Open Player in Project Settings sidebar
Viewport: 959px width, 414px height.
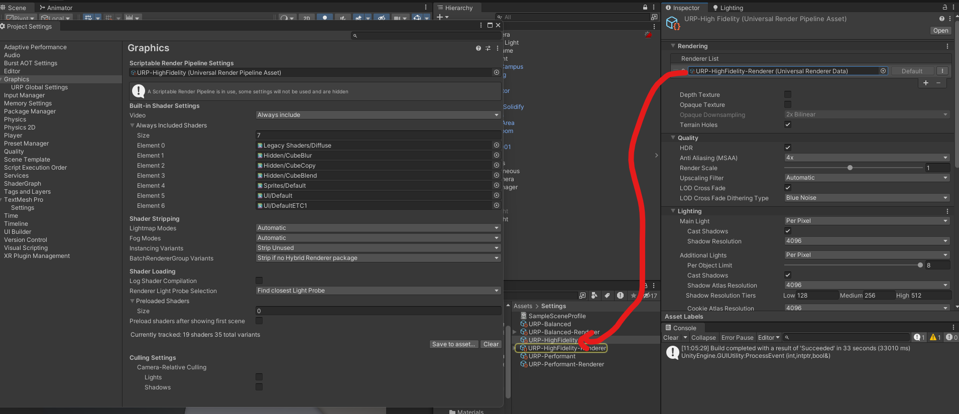[x=13, y=135]
